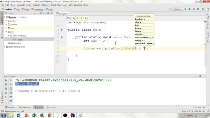Click the company breadcrumb
210x118 pixels.
(37, 9)
